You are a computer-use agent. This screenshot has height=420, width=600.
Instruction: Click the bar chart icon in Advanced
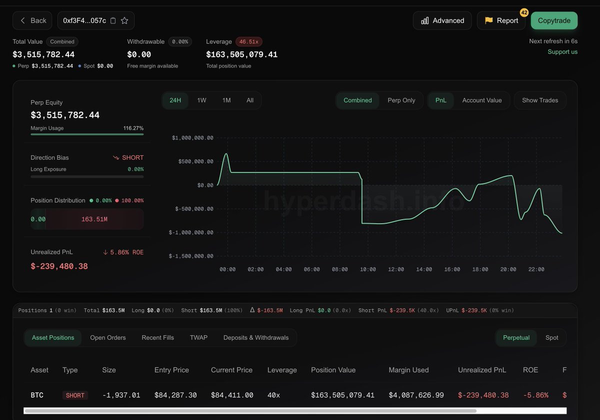425,20
